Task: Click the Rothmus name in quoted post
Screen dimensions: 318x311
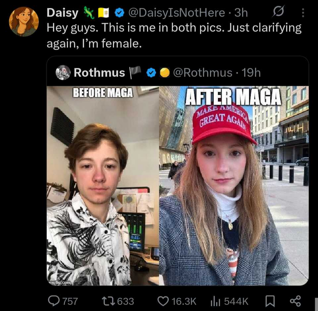Action: 99,72
